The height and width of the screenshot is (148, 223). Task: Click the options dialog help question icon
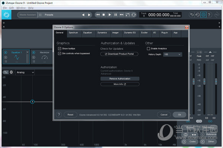click(59, 115)
